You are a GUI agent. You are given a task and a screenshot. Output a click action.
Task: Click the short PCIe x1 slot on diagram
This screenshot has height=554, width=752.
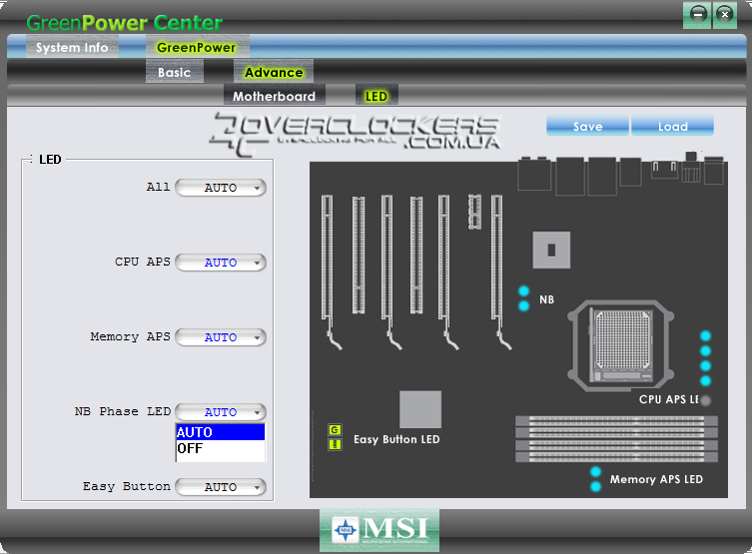click(474, 212)
